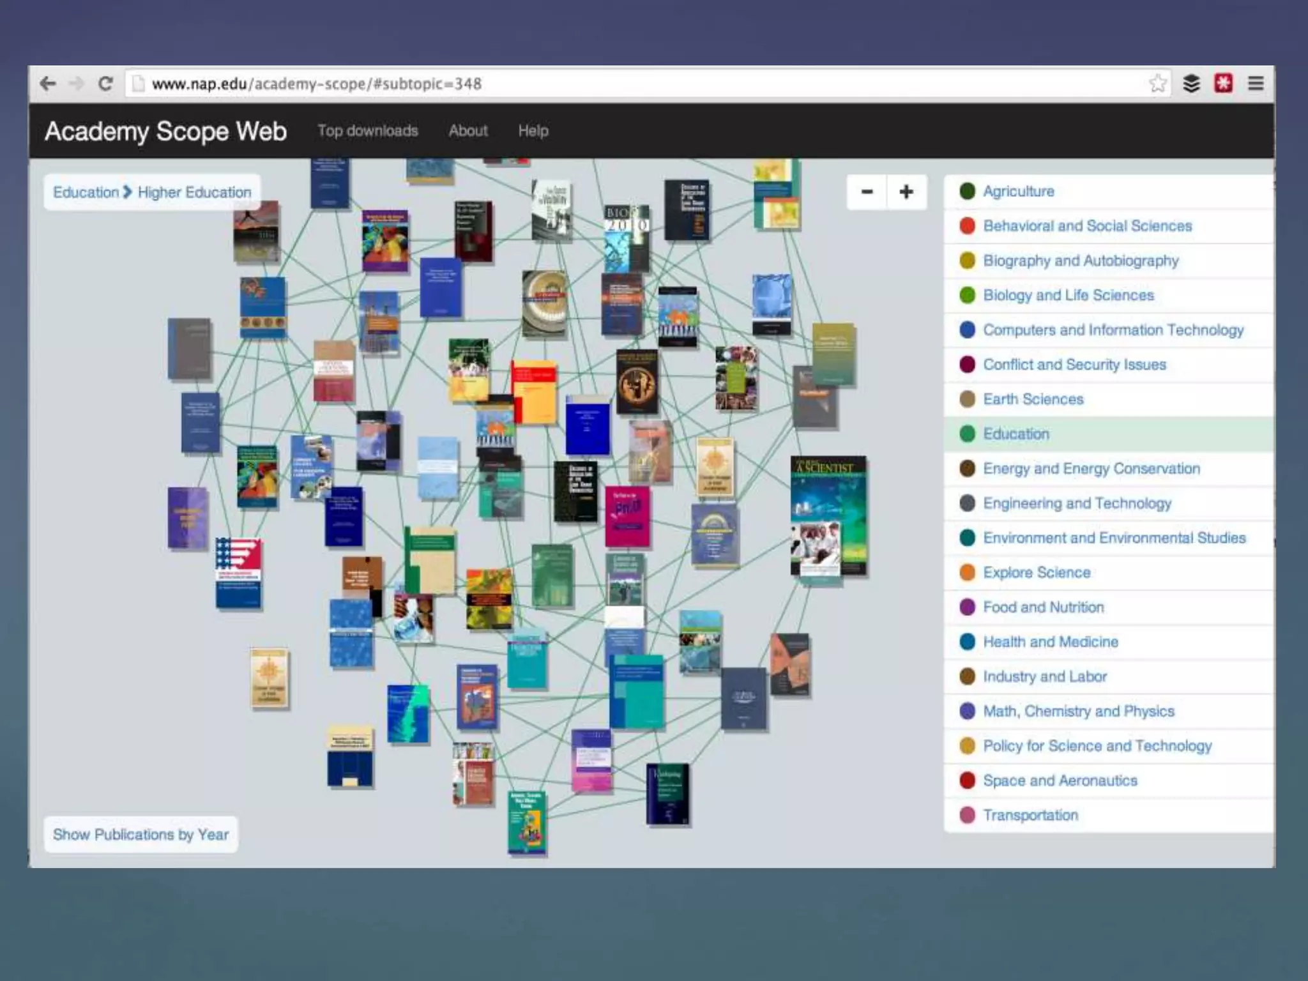Click the American flag book cover
The width and height of the screenshot is (1308, 981).
tap(238, 572)
